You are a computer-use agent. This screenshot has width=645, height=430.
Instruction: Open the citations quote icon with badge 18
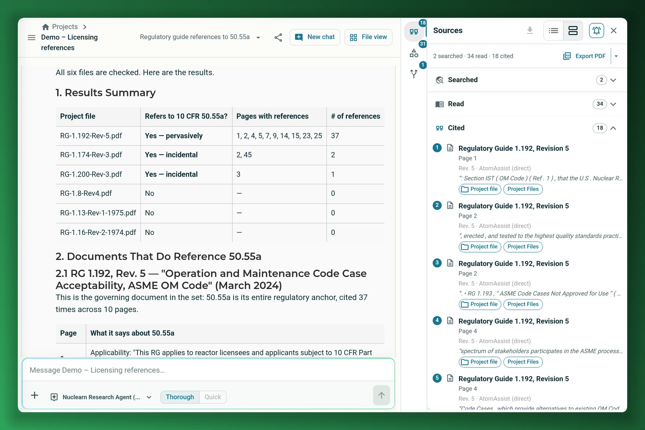click(414, 32)
